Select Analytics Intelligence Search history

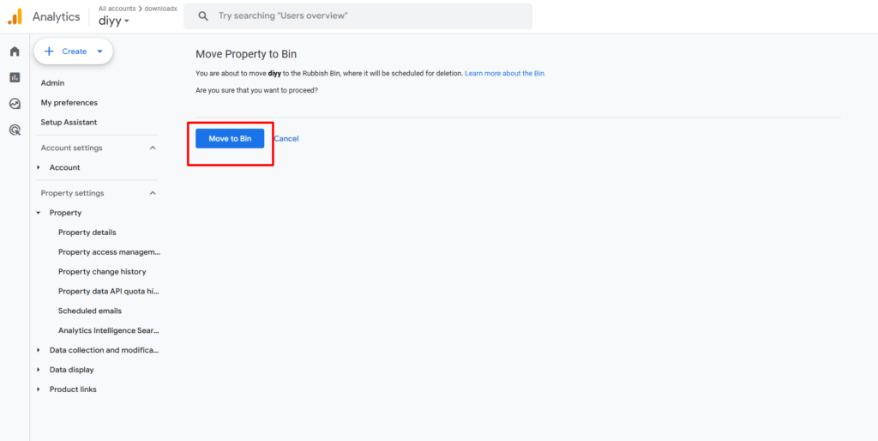click(x=109, y=330)
